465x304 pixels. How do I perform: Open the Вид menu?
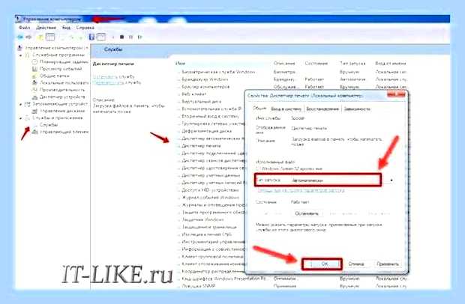tap(66, 28)
